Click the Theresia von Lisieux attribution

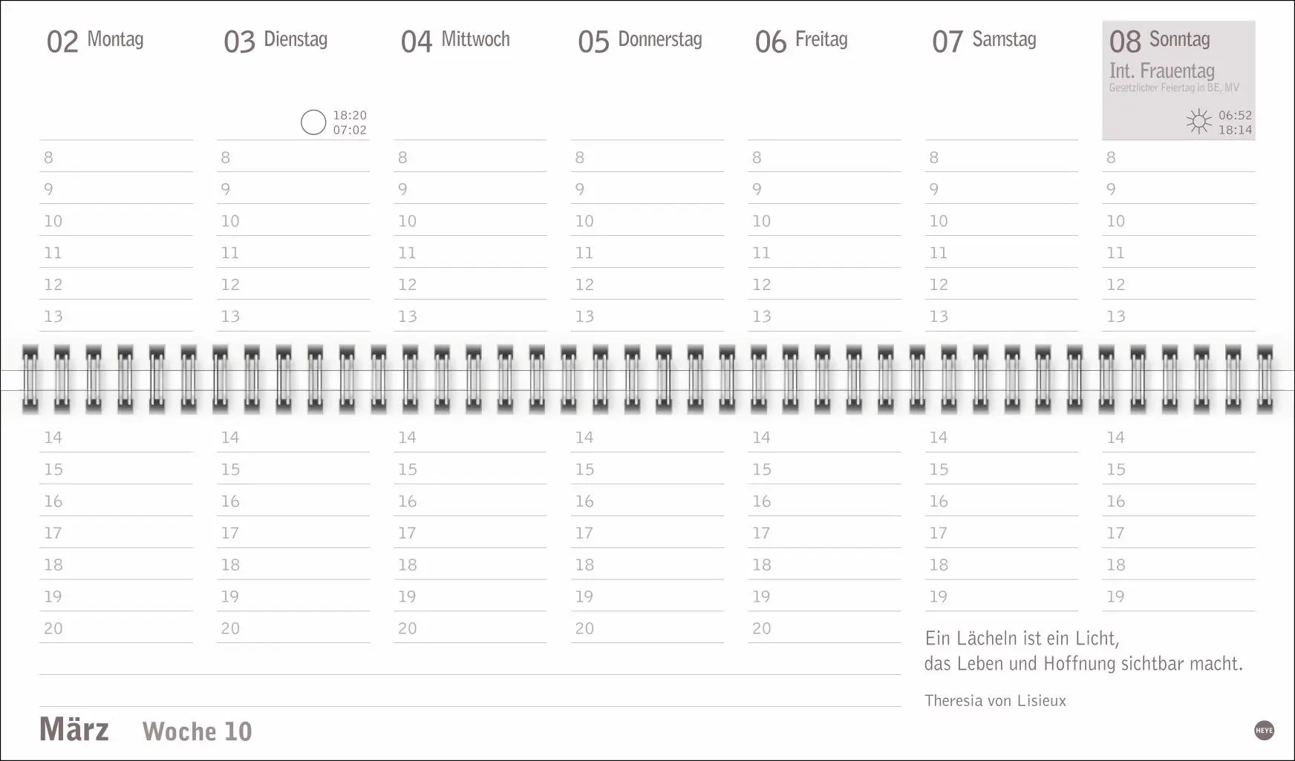(995, 701)
